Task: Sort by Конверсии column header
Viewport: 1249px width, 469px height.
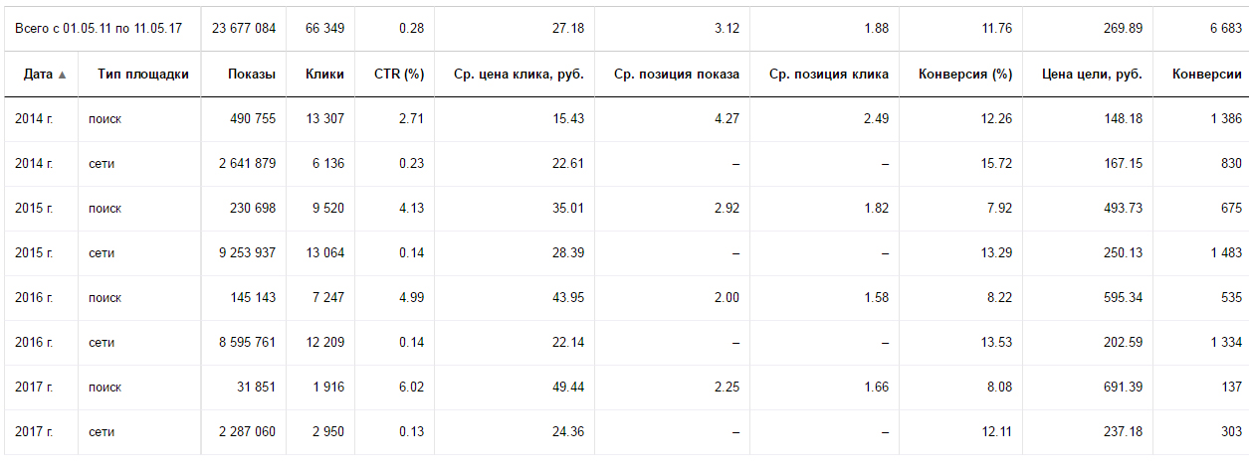Action: [x=1206, y=75]
